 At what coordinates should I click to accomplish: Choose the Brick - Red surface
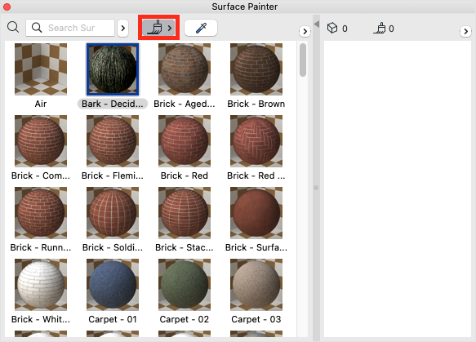185,141
